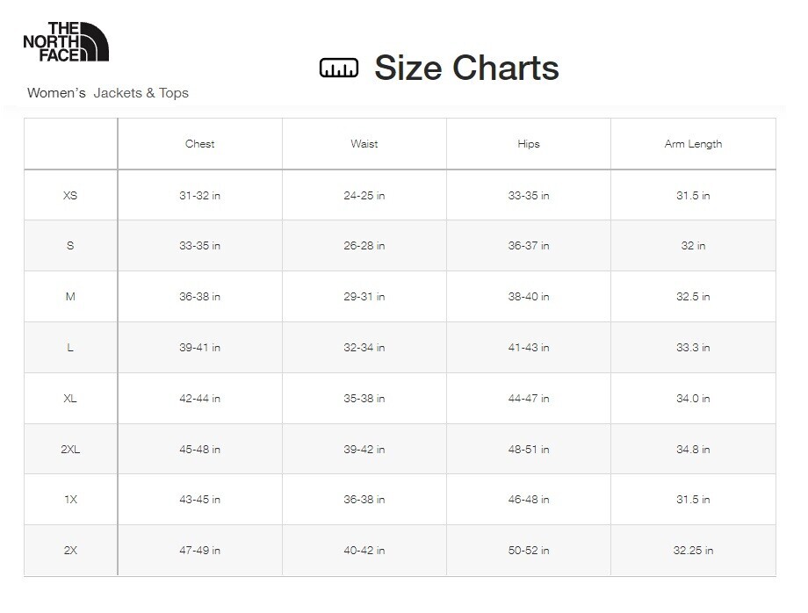808x613 pixels.
Task: Click the 2X size row label
Action: [70, 551]
